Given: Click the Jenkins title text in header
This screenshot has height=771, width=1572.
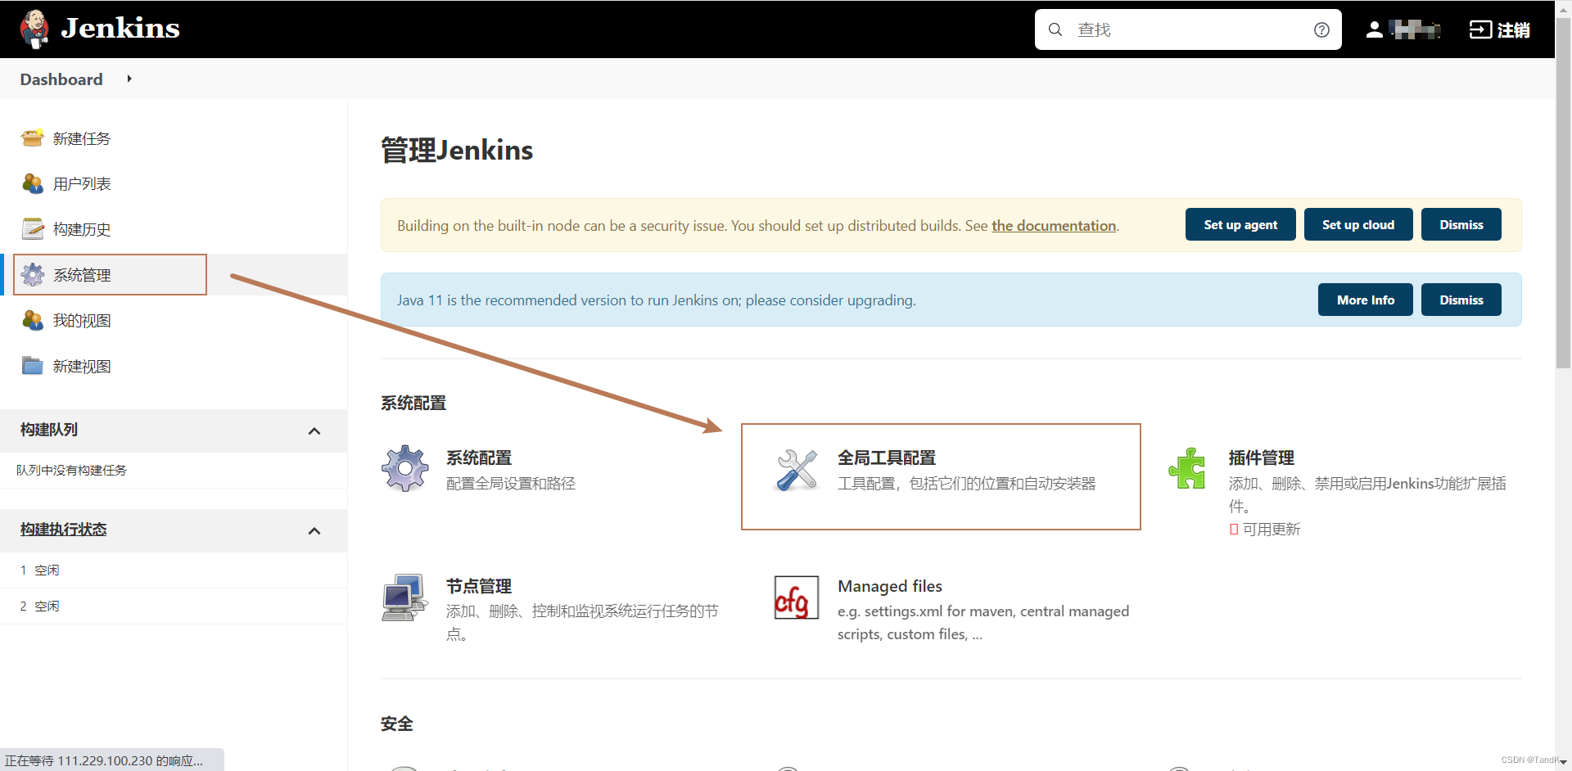Looking at the screenshot, I should pos(120,29).
